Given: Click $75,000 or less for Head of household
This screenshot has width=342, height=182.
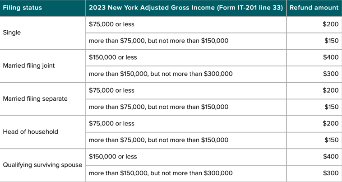Looking at the screenshot, I should click(x=112, y=123).
